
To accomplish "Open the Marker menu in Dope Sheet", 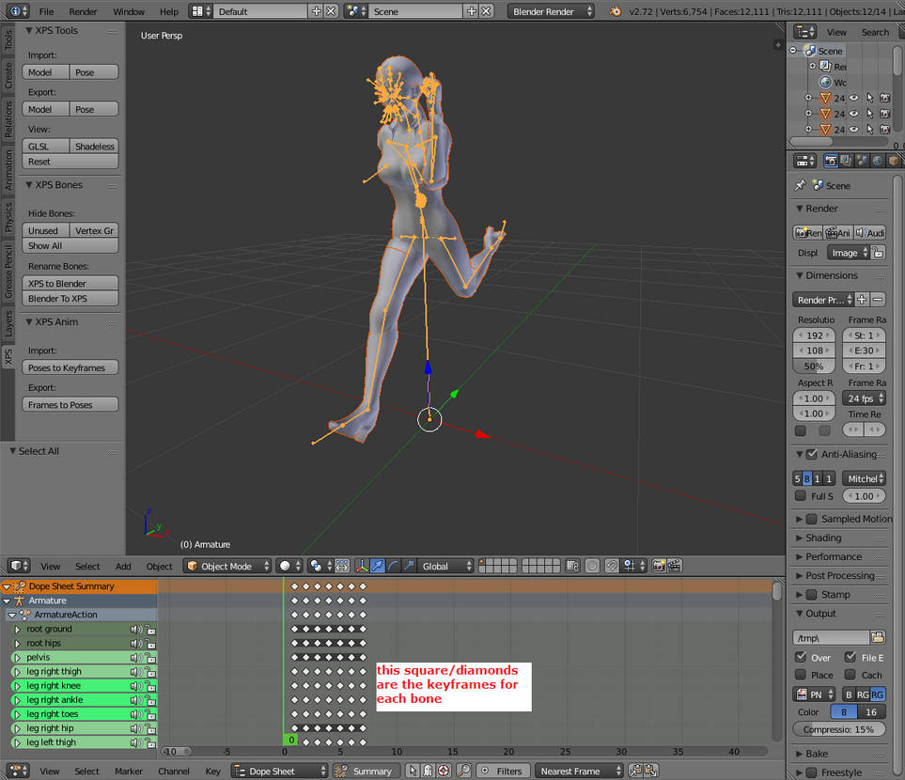I will coord(128,772).
